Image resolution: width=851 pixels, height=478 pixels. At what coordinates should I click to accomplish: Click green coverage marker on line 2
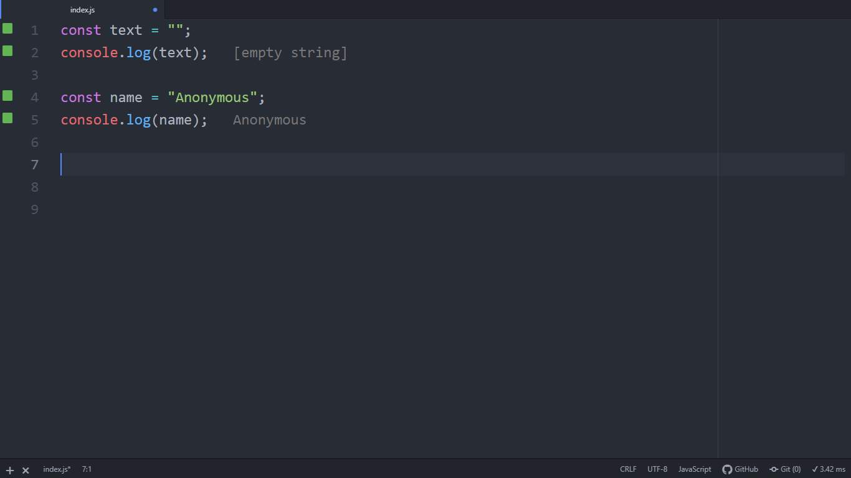point(7,51)
